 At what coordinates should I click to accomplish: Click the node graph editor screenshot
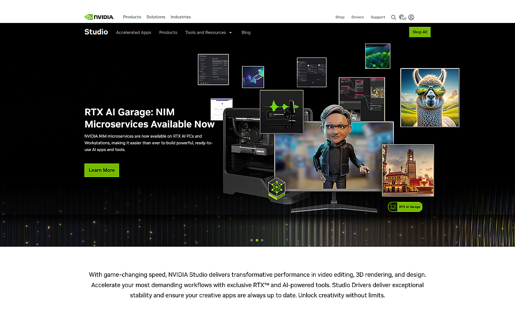[x=362, y=99]
